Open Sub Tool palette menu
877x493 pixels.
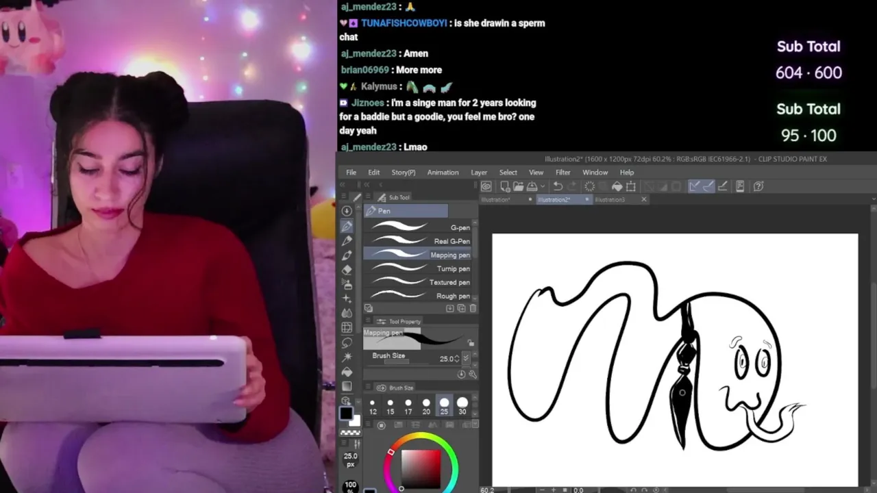click(368, 197)
